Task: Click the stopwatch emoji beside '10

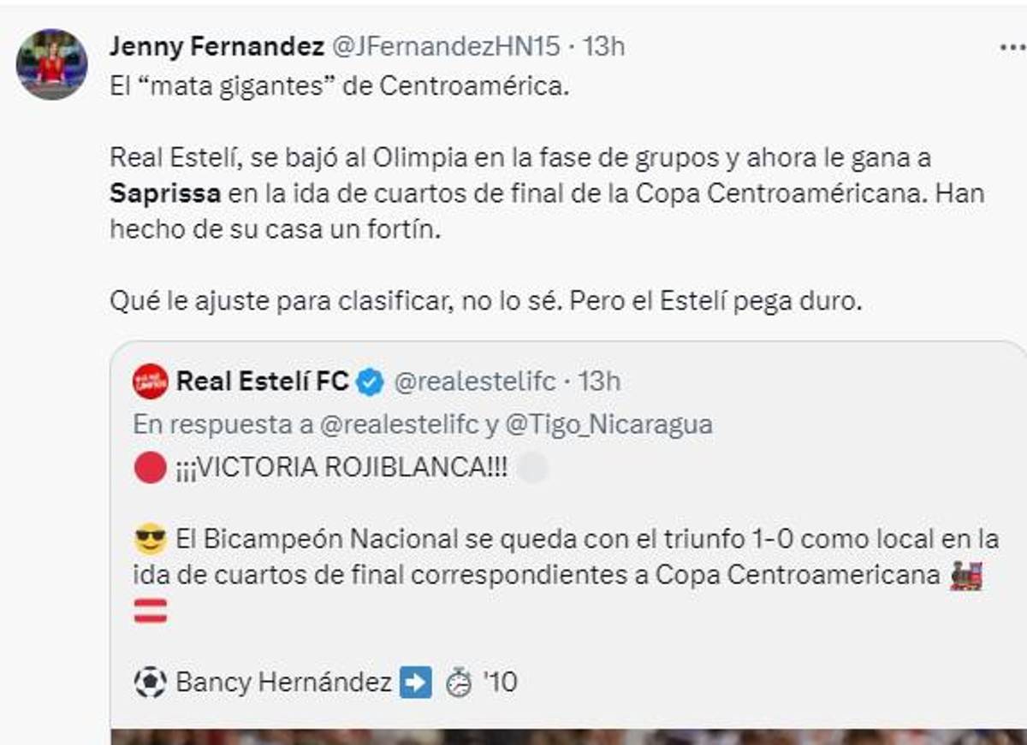Action: coord(460,683)
